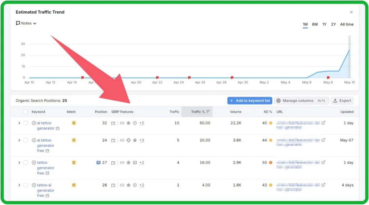Click the sort icon in Traffic % column
This screenshot has height=205, width=369.
click(208, 112)
